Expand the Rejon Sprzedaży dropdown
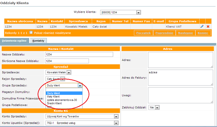Image resolution: width=217 pixels, height=127 pixels. [x=55, y=79]
